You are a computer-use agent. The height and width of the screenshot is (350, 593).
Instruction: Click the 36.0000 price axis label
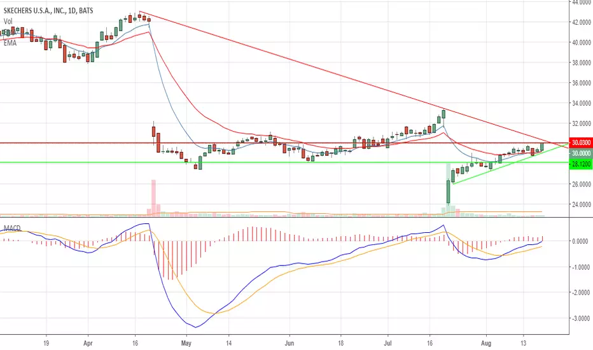tap(582, 83)
